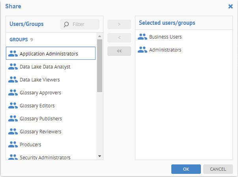Click the Data Lake Data Analyst group icon
Viewport: 238px width, 177px height.
(13, 67)
